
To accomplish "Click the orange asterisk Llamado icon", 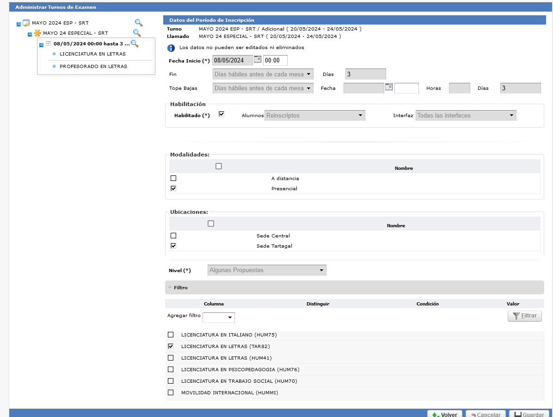I will (37, 33).
